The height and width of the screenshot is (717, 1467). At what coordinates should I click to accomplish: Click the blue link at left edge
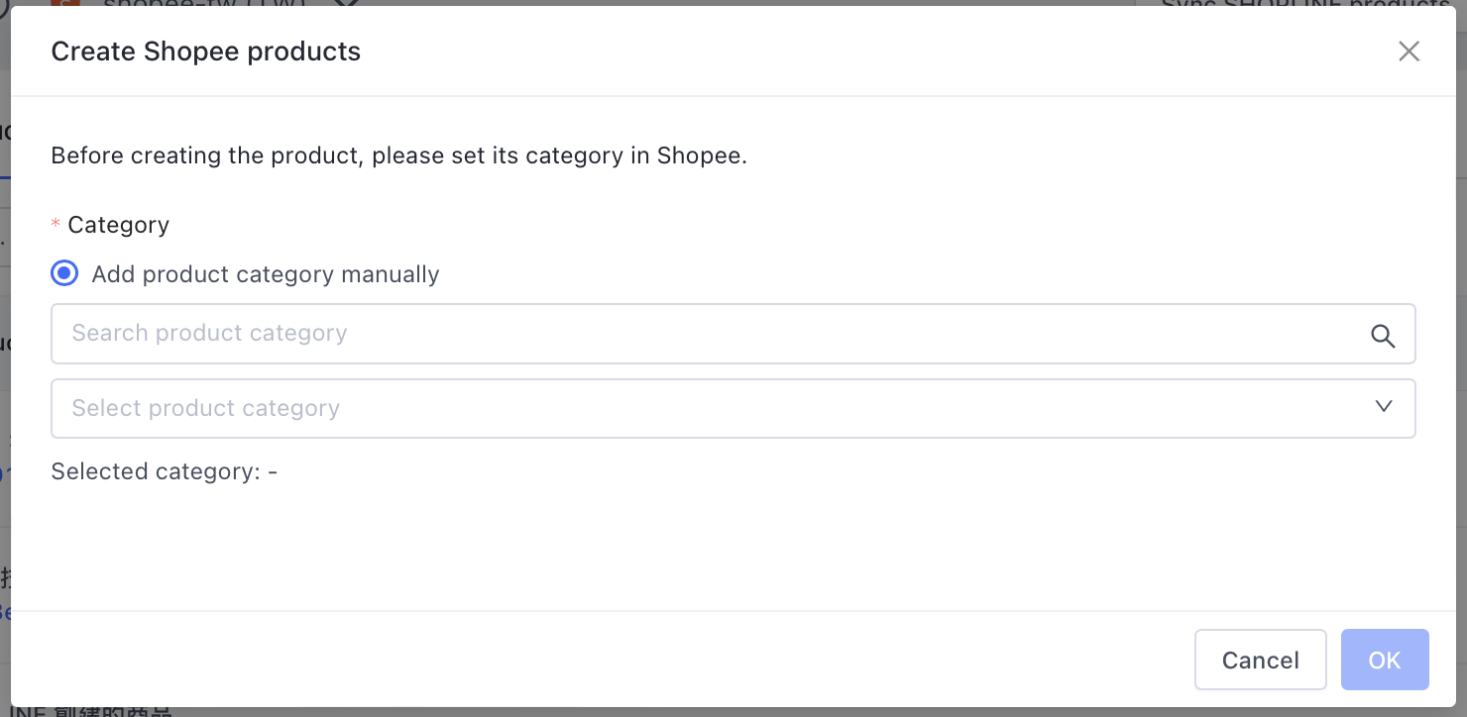5,612
